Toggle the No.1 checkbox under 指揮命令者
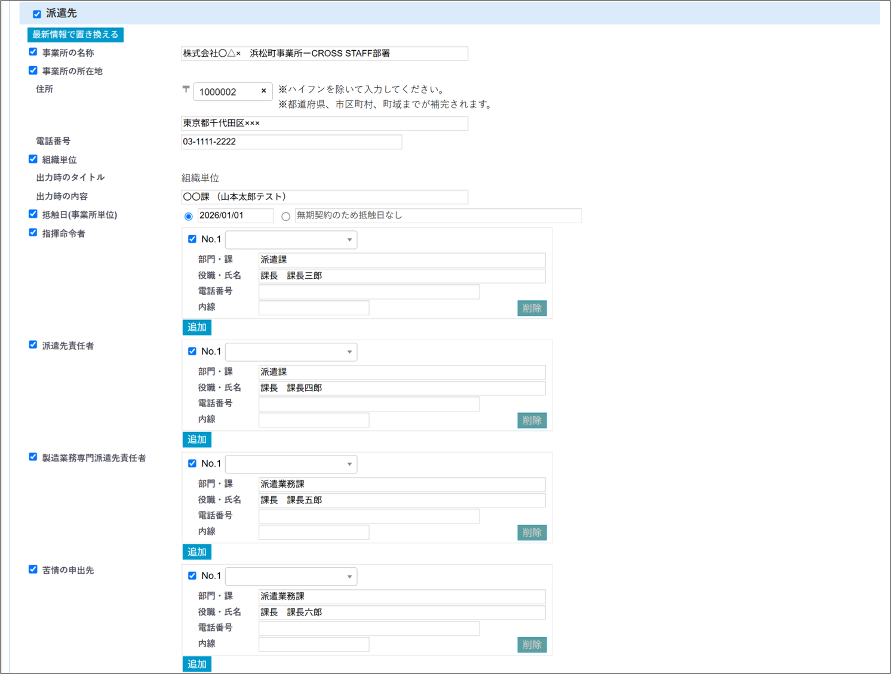The height and width of the screenshot is (674, 891). 192,239
